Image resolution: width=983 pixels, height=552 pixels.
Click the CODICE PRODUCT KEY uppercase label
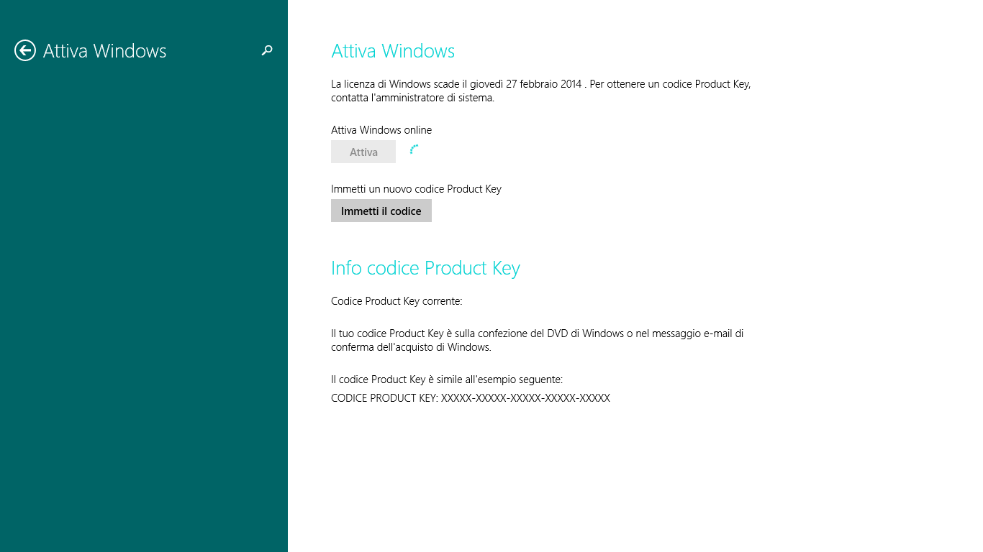pos(384,398)
